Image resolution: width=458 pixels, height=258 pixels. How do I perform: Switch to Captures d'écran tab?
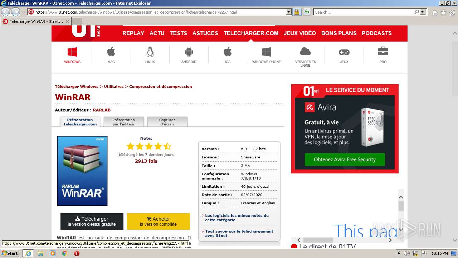(x=167, y=122)
